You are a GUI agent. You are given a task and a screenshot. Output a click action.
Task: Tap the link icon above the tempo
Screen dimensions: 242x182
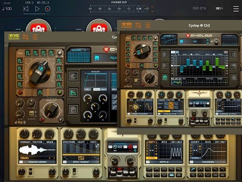click(7, 3)
